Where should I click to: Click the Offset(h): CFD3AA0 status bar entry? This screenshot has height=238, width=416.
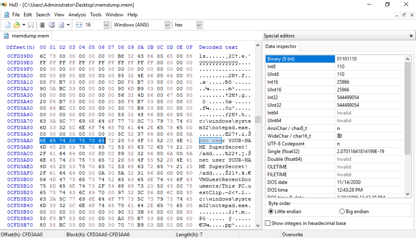coord(21,235)
